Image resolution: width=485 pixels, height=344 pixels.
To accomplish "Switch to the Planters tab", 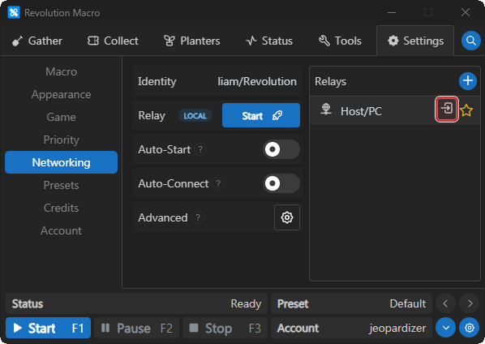I will pos(191,41).
